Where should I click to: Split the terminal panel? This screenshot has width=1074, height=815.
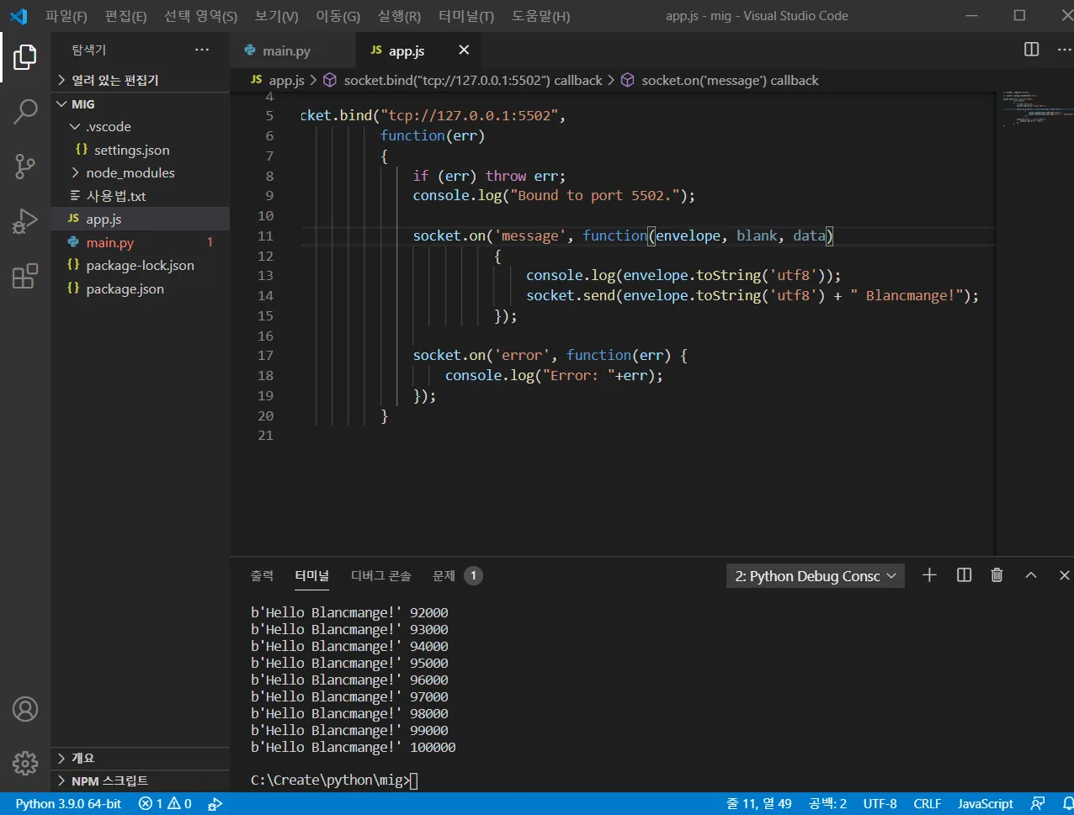click(965, 575)
